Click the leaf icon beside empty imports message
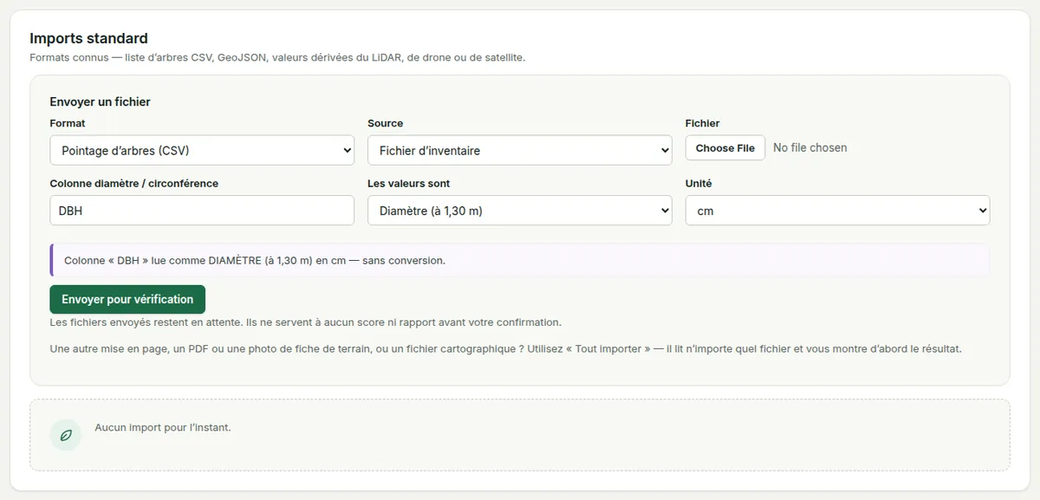The image size is (1040, 500). click(x=66, y=435)
